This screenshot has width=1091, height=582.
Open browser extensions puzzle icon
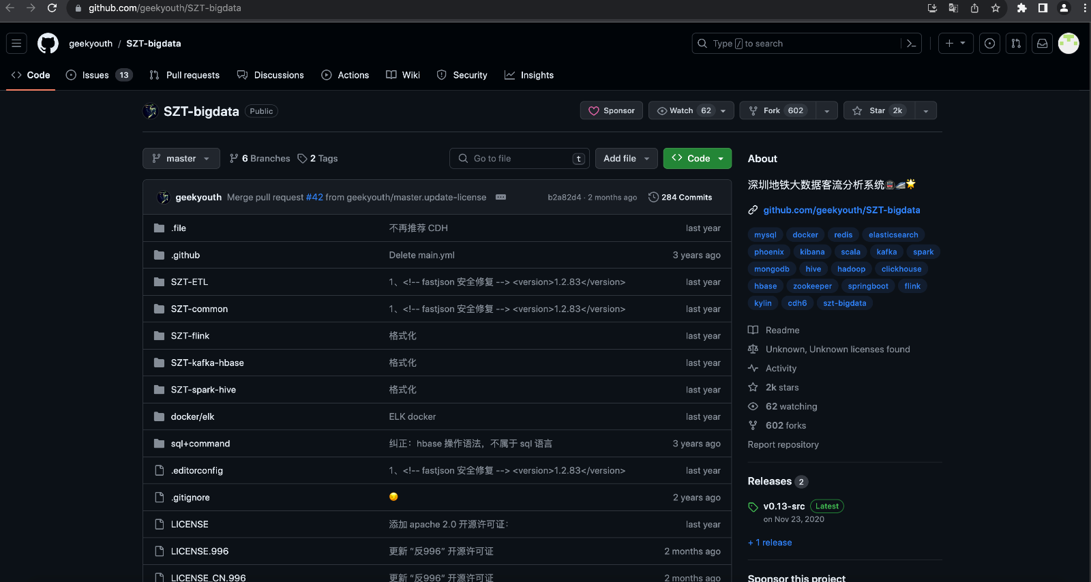pyautogui.click(x=1021, y=8)
